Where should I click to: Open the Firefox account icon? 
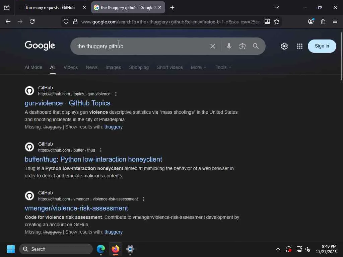[x=311, y=21]
